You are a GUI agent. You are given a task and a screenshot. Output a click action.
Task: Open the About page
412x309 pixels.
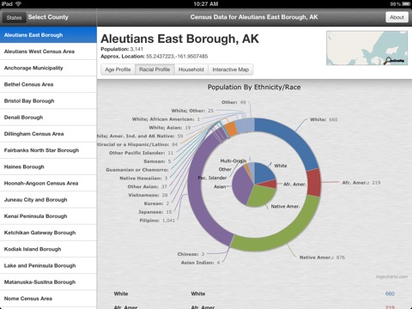pyautogui.click(x=397, y=17)
